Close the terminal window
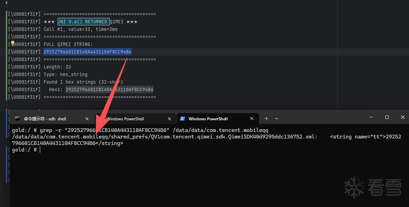The width and height of the screenshot is (409, 207). [402, 118]
